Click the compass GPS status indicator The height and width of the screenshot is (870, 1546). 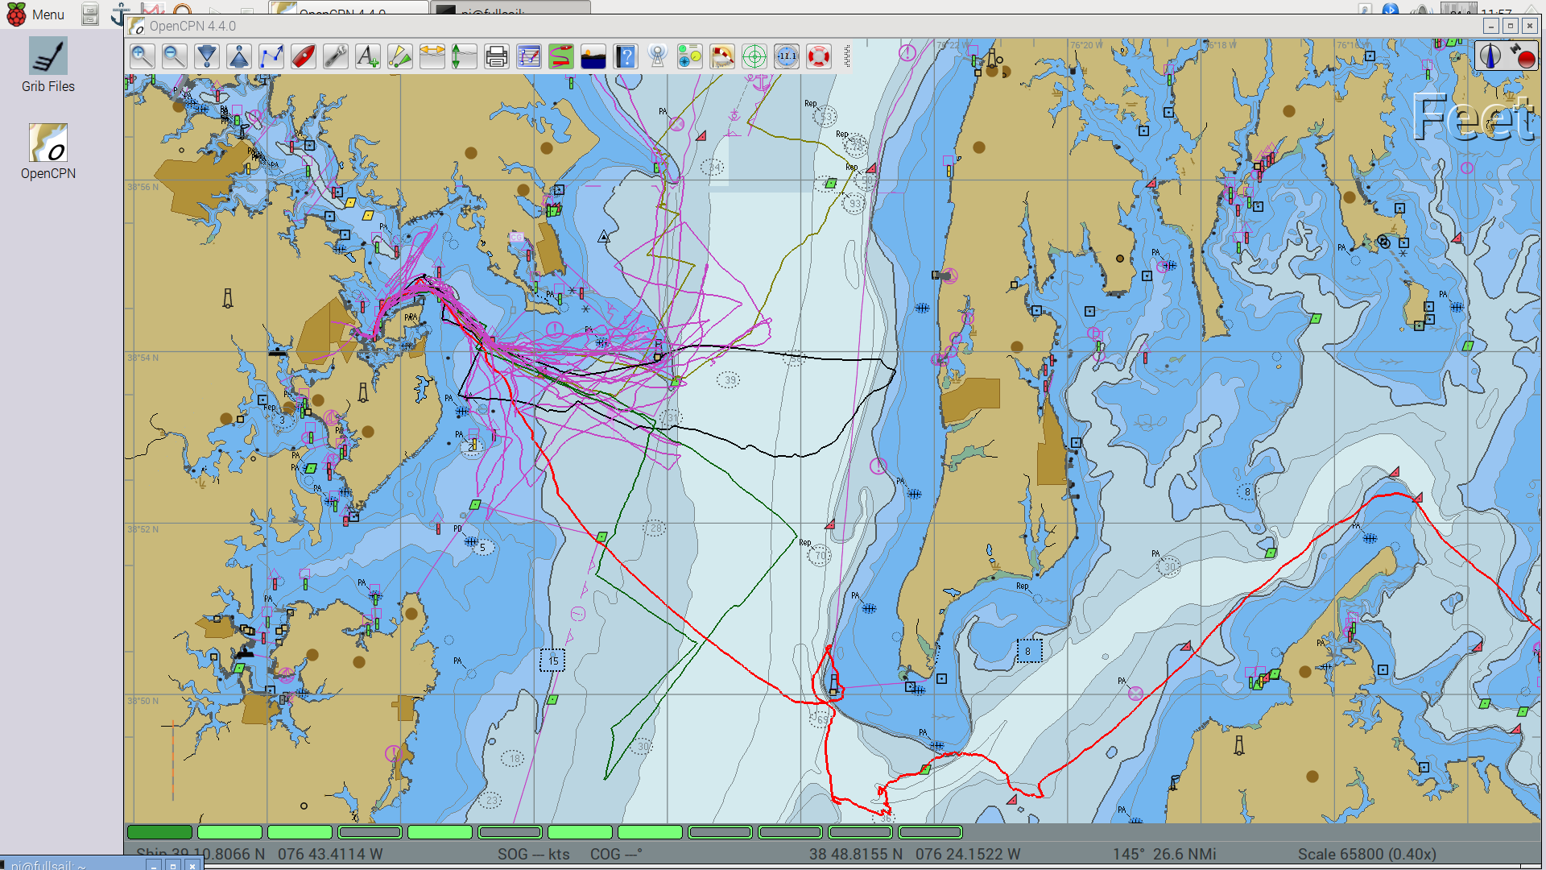pos(1506,56)
